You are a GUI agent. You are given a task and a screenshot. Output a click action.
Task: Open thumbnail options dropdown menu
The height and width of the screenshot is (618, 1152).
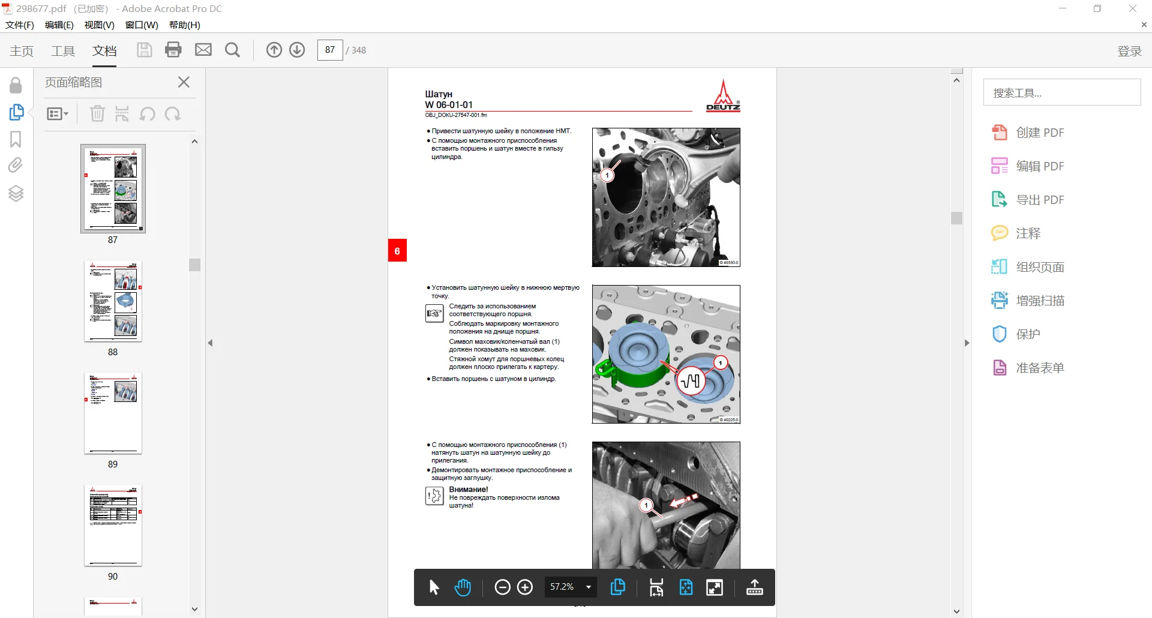pyautogui.click(x=58, y=113)
